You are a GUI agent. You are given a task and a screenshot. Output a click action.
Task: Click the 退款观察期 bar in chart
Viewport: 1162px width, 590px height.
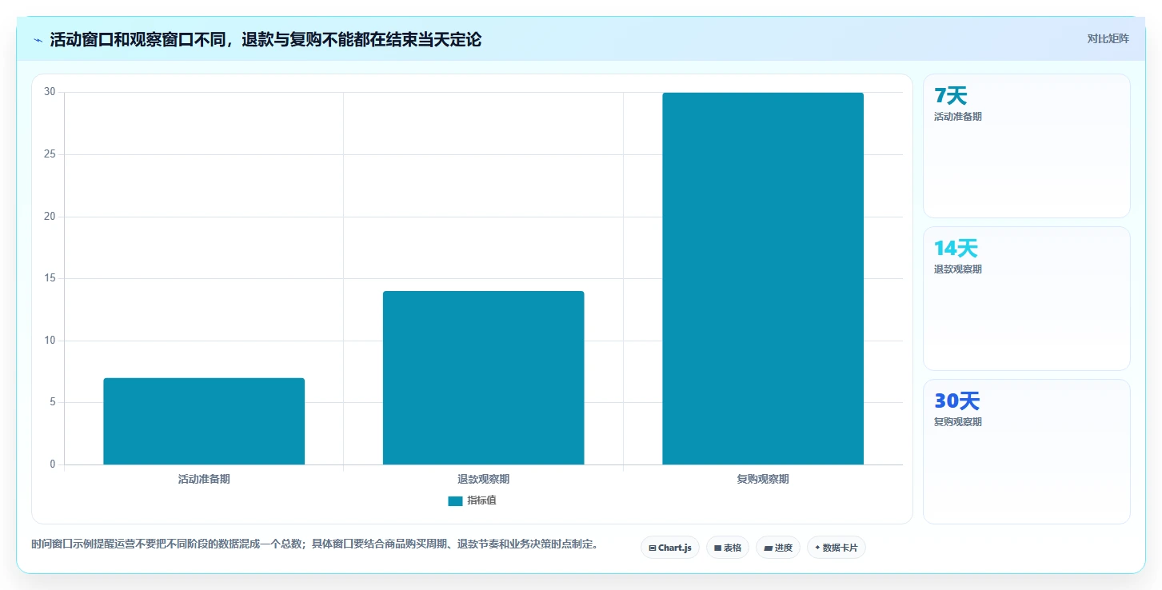[x=483, y=377]
